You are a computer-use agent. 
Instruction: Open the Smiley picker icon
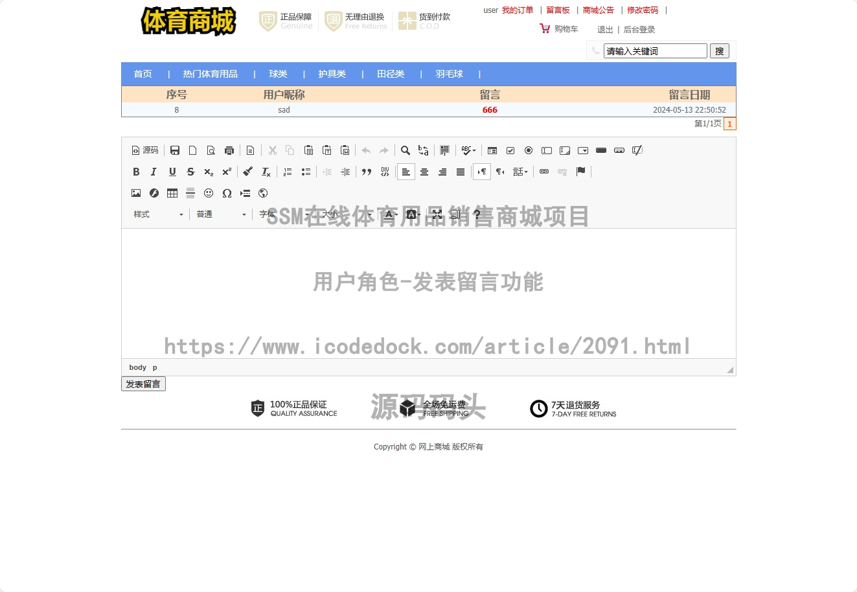pos(209,193)
